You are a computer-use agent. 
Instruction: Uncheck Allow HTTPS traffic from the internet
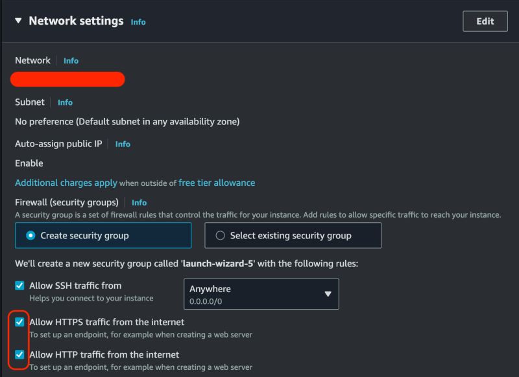(19, 322)
